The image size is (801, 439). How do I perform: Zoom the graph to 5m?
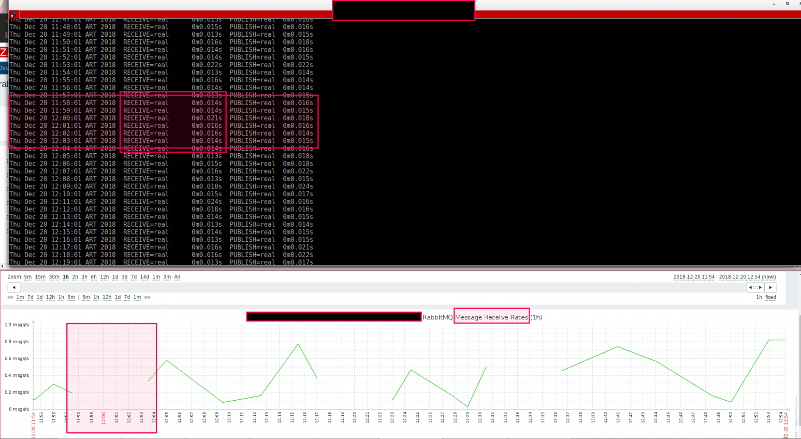pos(27,277)
